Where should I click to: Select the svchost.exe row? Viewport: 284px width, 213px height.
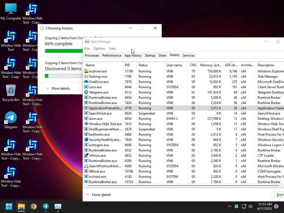183,177
